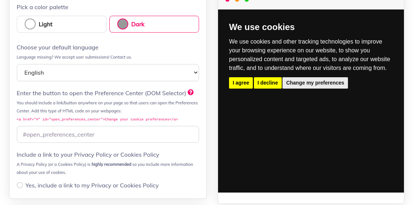Click the We use cookies heading in preview
Viewport: 416px width, 205px height.
point(262,27)
